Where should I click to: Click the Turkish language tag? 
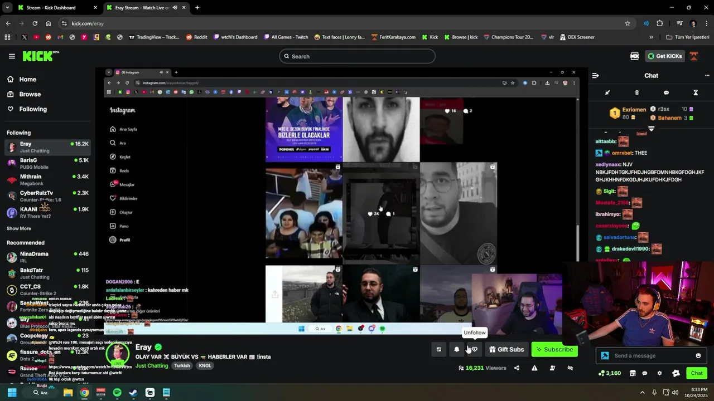click(x=182, y=366)
